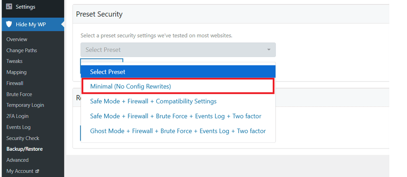This screenshot has width=407, height=177.
Task: Click the My Account external link icon
Action: [37, 171]
